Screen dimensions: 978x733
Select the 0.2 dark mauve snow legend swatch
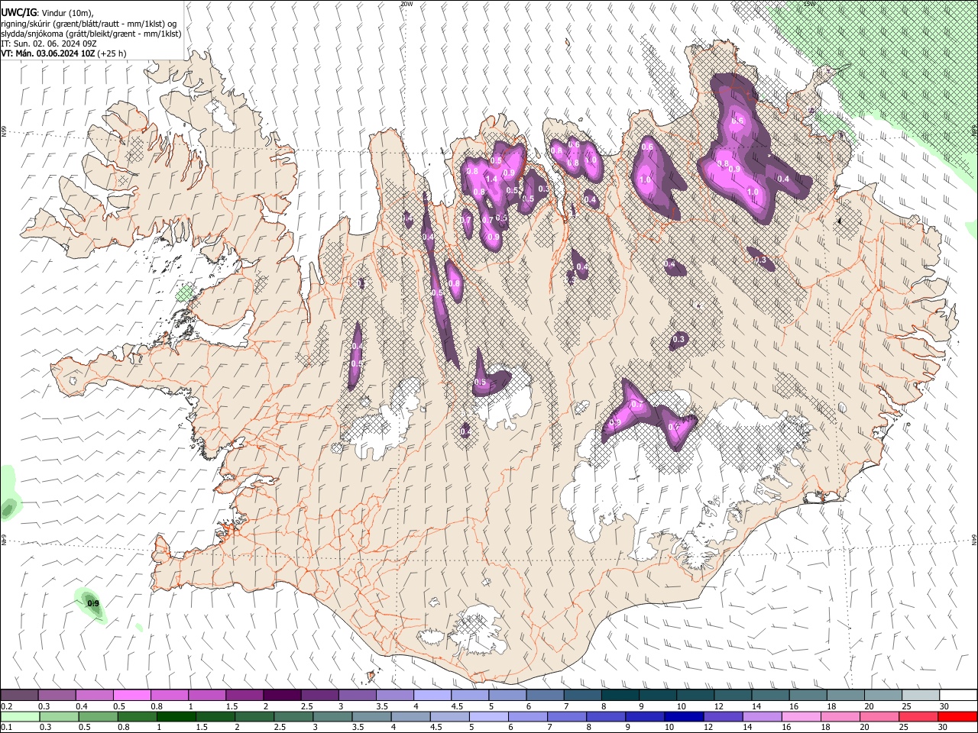click(19, 696)
